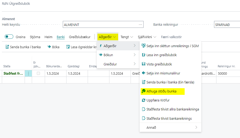Check the Er jöfnuð checkbox in row
The height and width of the screenshot is (138, 240).
pyautogui.click(x=38, y=73)
